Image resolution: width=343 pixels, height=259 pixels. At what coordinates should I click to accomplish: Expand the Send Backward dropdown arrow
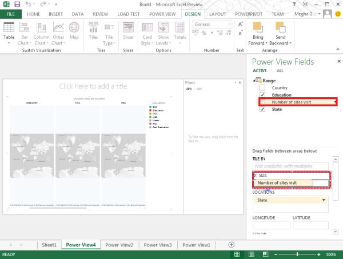290,43
